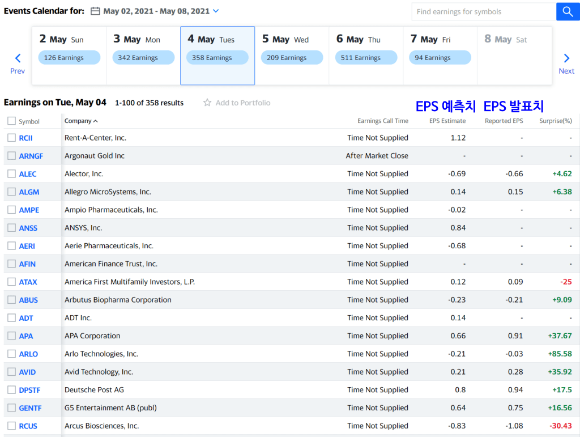Click the calendar icon beside date range
Image resolution: width=580 pixels, height=437 pixels.
[95, 11]
